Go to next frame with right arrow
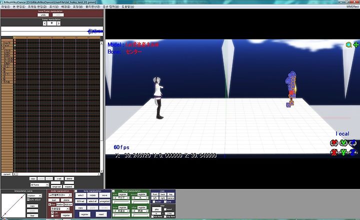The image size is (360, 220). coord(58,23)
